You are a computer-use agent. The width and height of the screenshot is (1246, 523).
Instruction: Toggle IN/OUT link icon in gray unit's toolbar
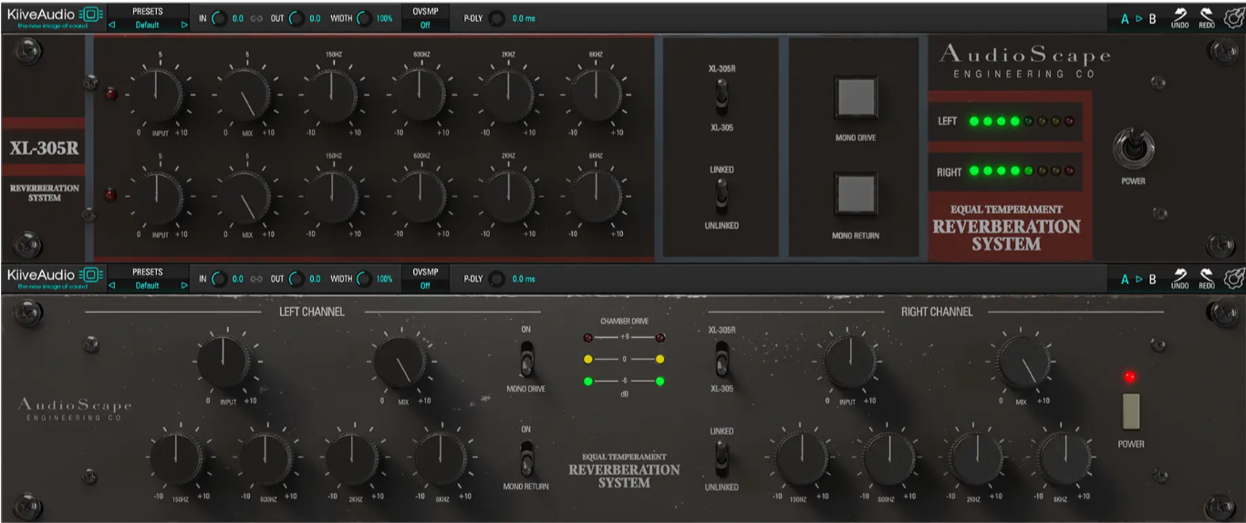256,279
